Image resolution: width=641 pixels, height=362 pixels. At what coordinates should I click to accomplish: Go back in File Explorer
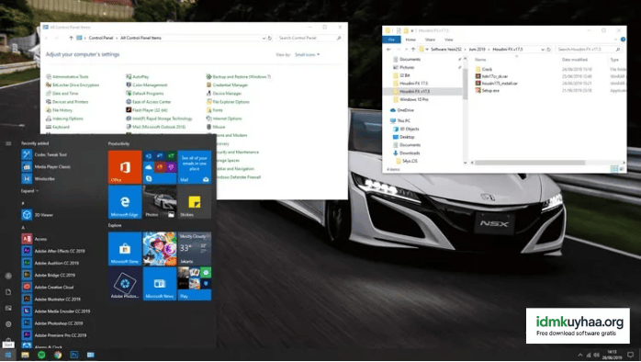388,49
